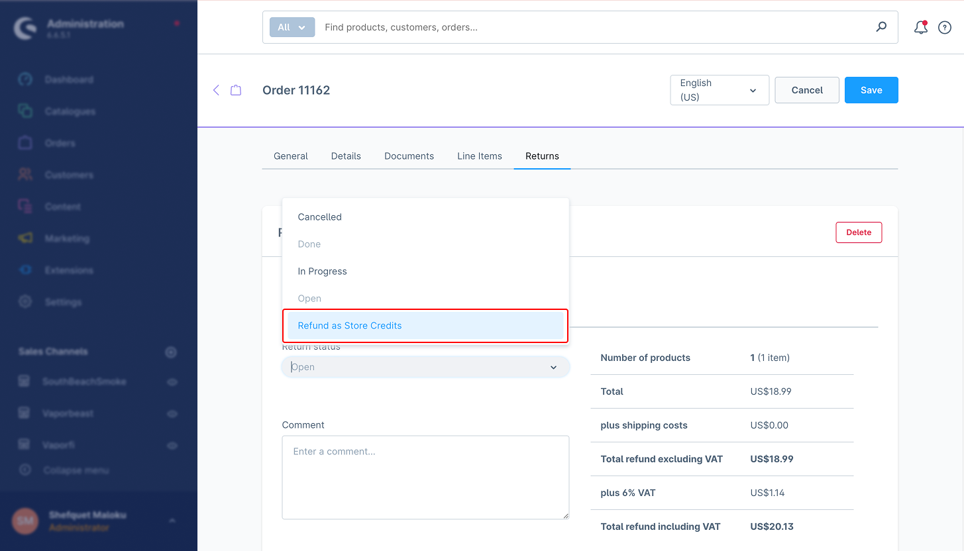This screenshot has width=964, height=551.
Task: Click the notifications bell icon
Action: (920, 28)
